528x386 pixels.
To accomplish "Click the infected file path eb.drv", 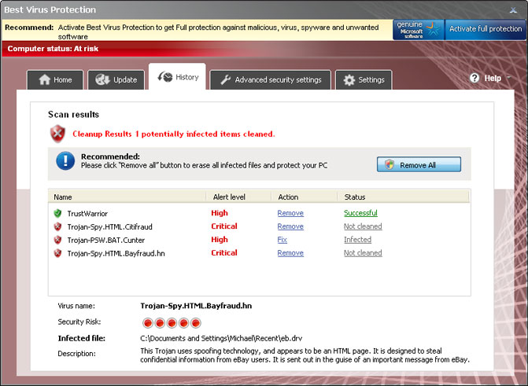I will pyautogui.click(x=221, y=338).
